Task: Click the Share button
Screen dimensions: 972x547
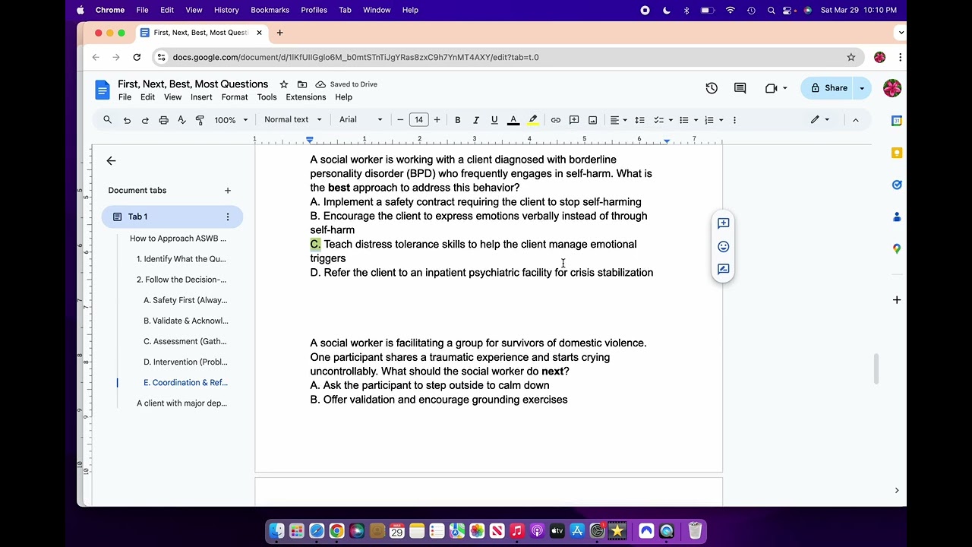Action: [x=828, y=88]
